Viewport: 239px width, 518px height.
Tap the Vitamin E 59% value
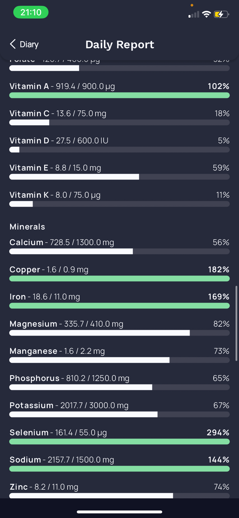[x=221, y=168]
